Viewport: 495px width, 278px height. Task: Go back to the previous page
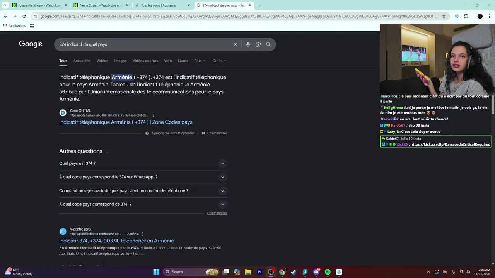tap(5, 16)
